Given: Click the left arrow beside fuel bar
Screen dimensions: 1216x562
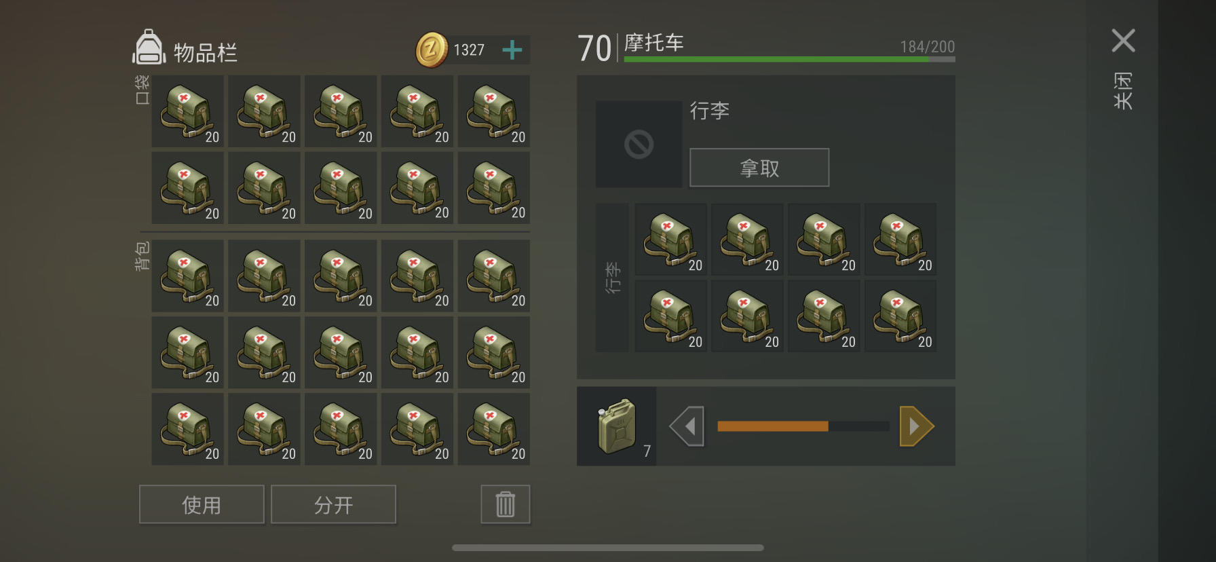Looking at the screenshot, I should tap(687, 426).
